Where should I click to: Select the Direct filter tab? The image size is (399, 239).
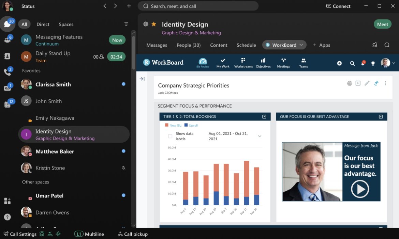pos(43,25)
